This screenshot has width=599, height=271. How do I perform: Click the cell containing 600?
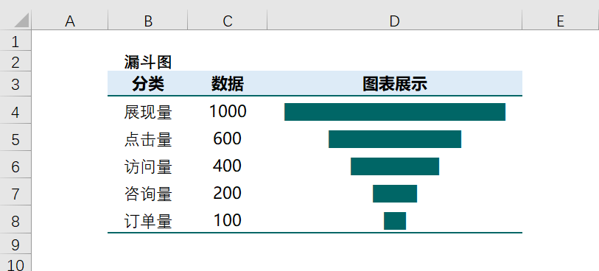228,139
